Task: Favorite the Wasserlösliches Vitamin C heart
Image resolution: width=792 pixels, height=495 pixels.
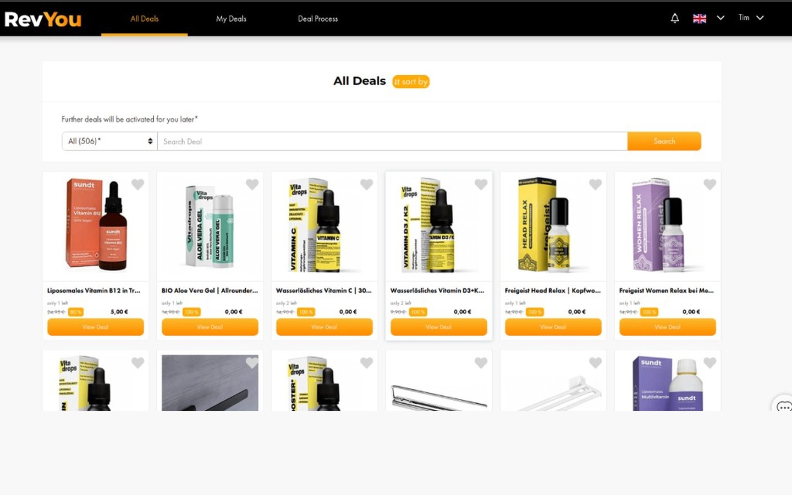Action: (x=367, y=184)
